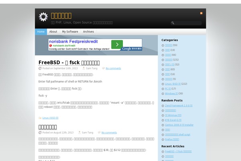241x161 pixels.
Task: Click bullet icon beside Zend Framework 1.0.0
Action: (x=163, y=106)
